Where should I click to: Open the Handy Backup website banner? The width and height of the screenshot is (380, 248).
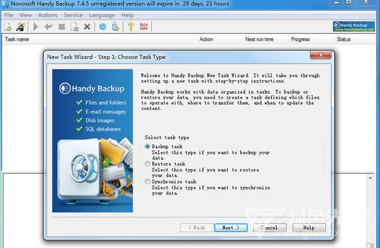click(x=354, y=27)
